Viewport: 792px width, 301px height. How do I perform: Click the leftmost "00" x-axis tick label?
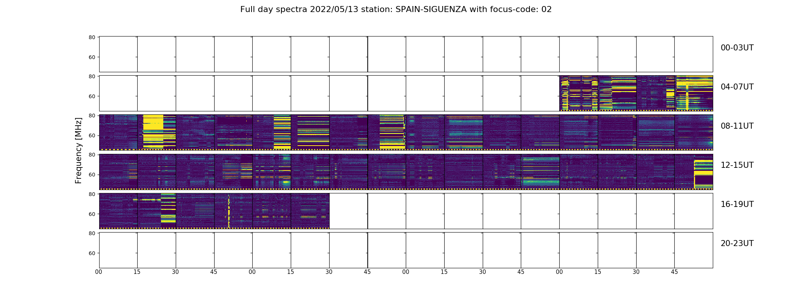(99, 272)
